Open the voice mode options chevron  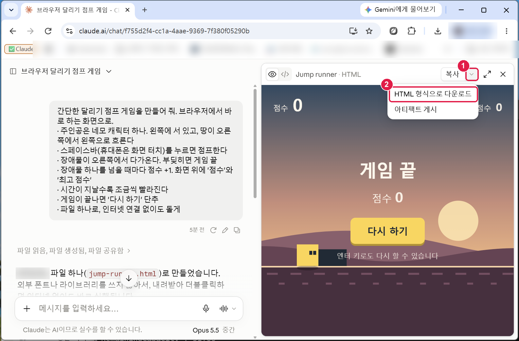click(x=234, y=309)
